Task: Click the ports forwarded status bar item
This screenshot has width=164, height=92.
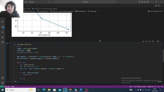Action: 13,87
